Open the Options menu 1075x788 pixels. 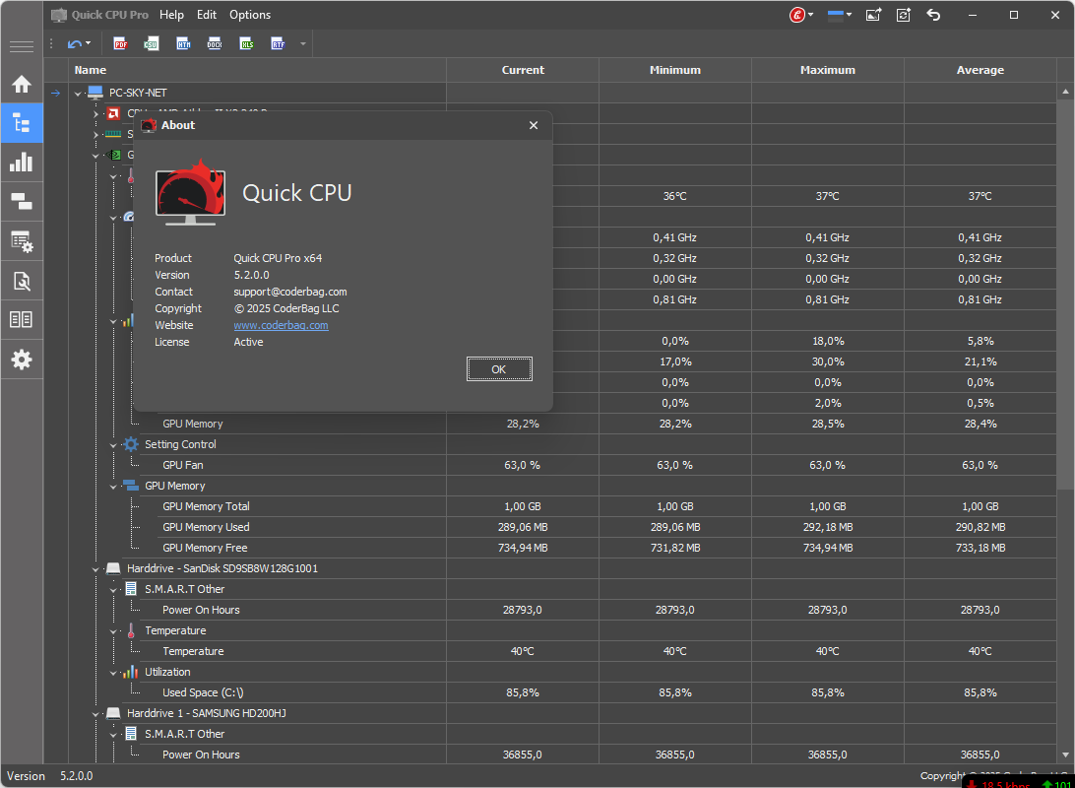250,15
